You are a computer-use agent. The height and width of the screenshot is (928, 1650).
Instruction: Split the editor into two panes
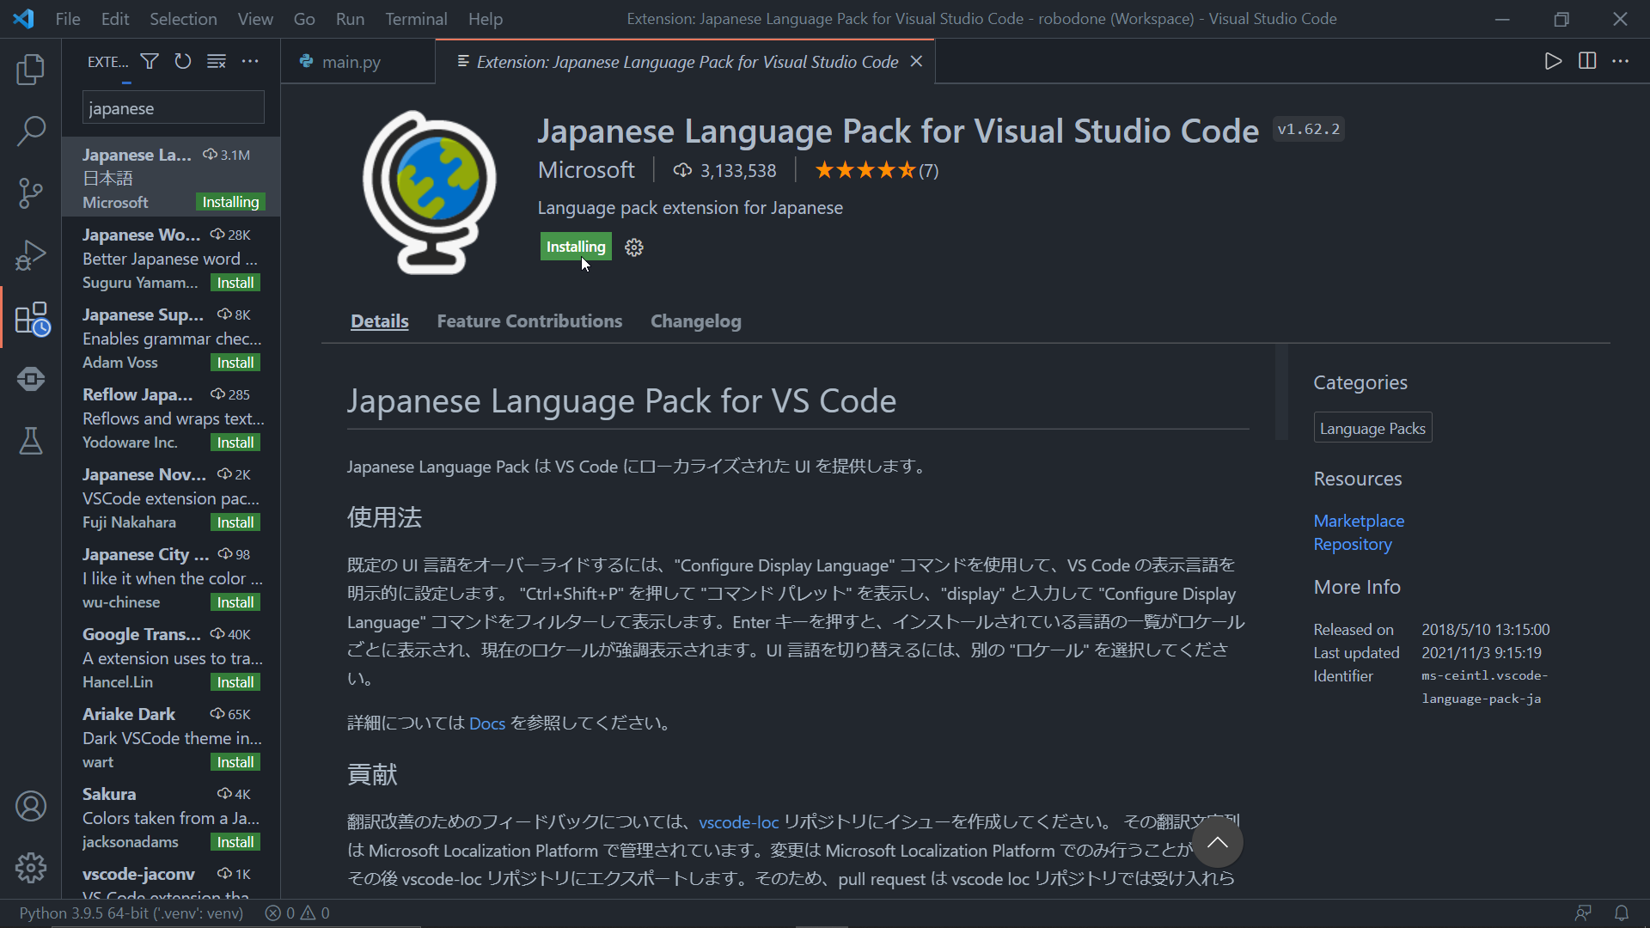[x=1586, y=61]
